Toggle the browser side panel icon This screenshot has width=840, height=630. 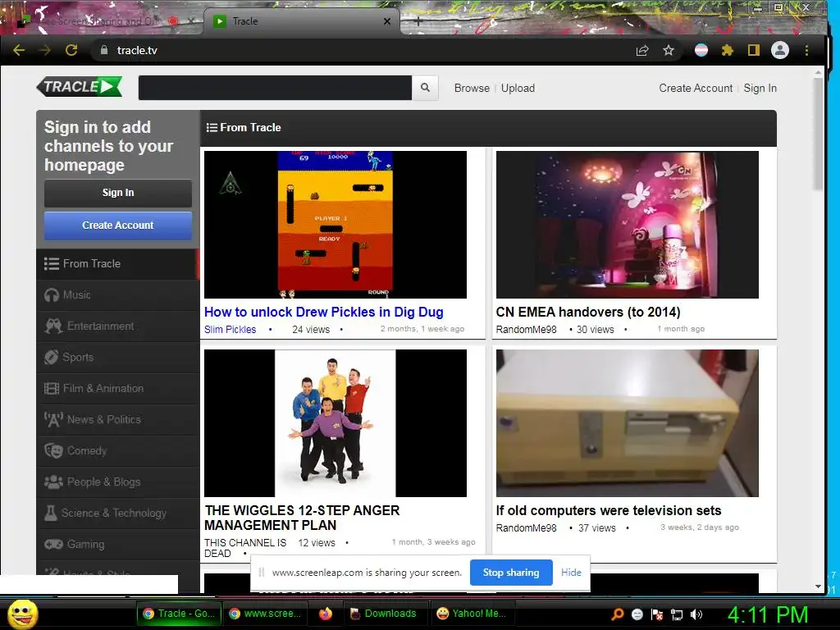tap(754, 50)
